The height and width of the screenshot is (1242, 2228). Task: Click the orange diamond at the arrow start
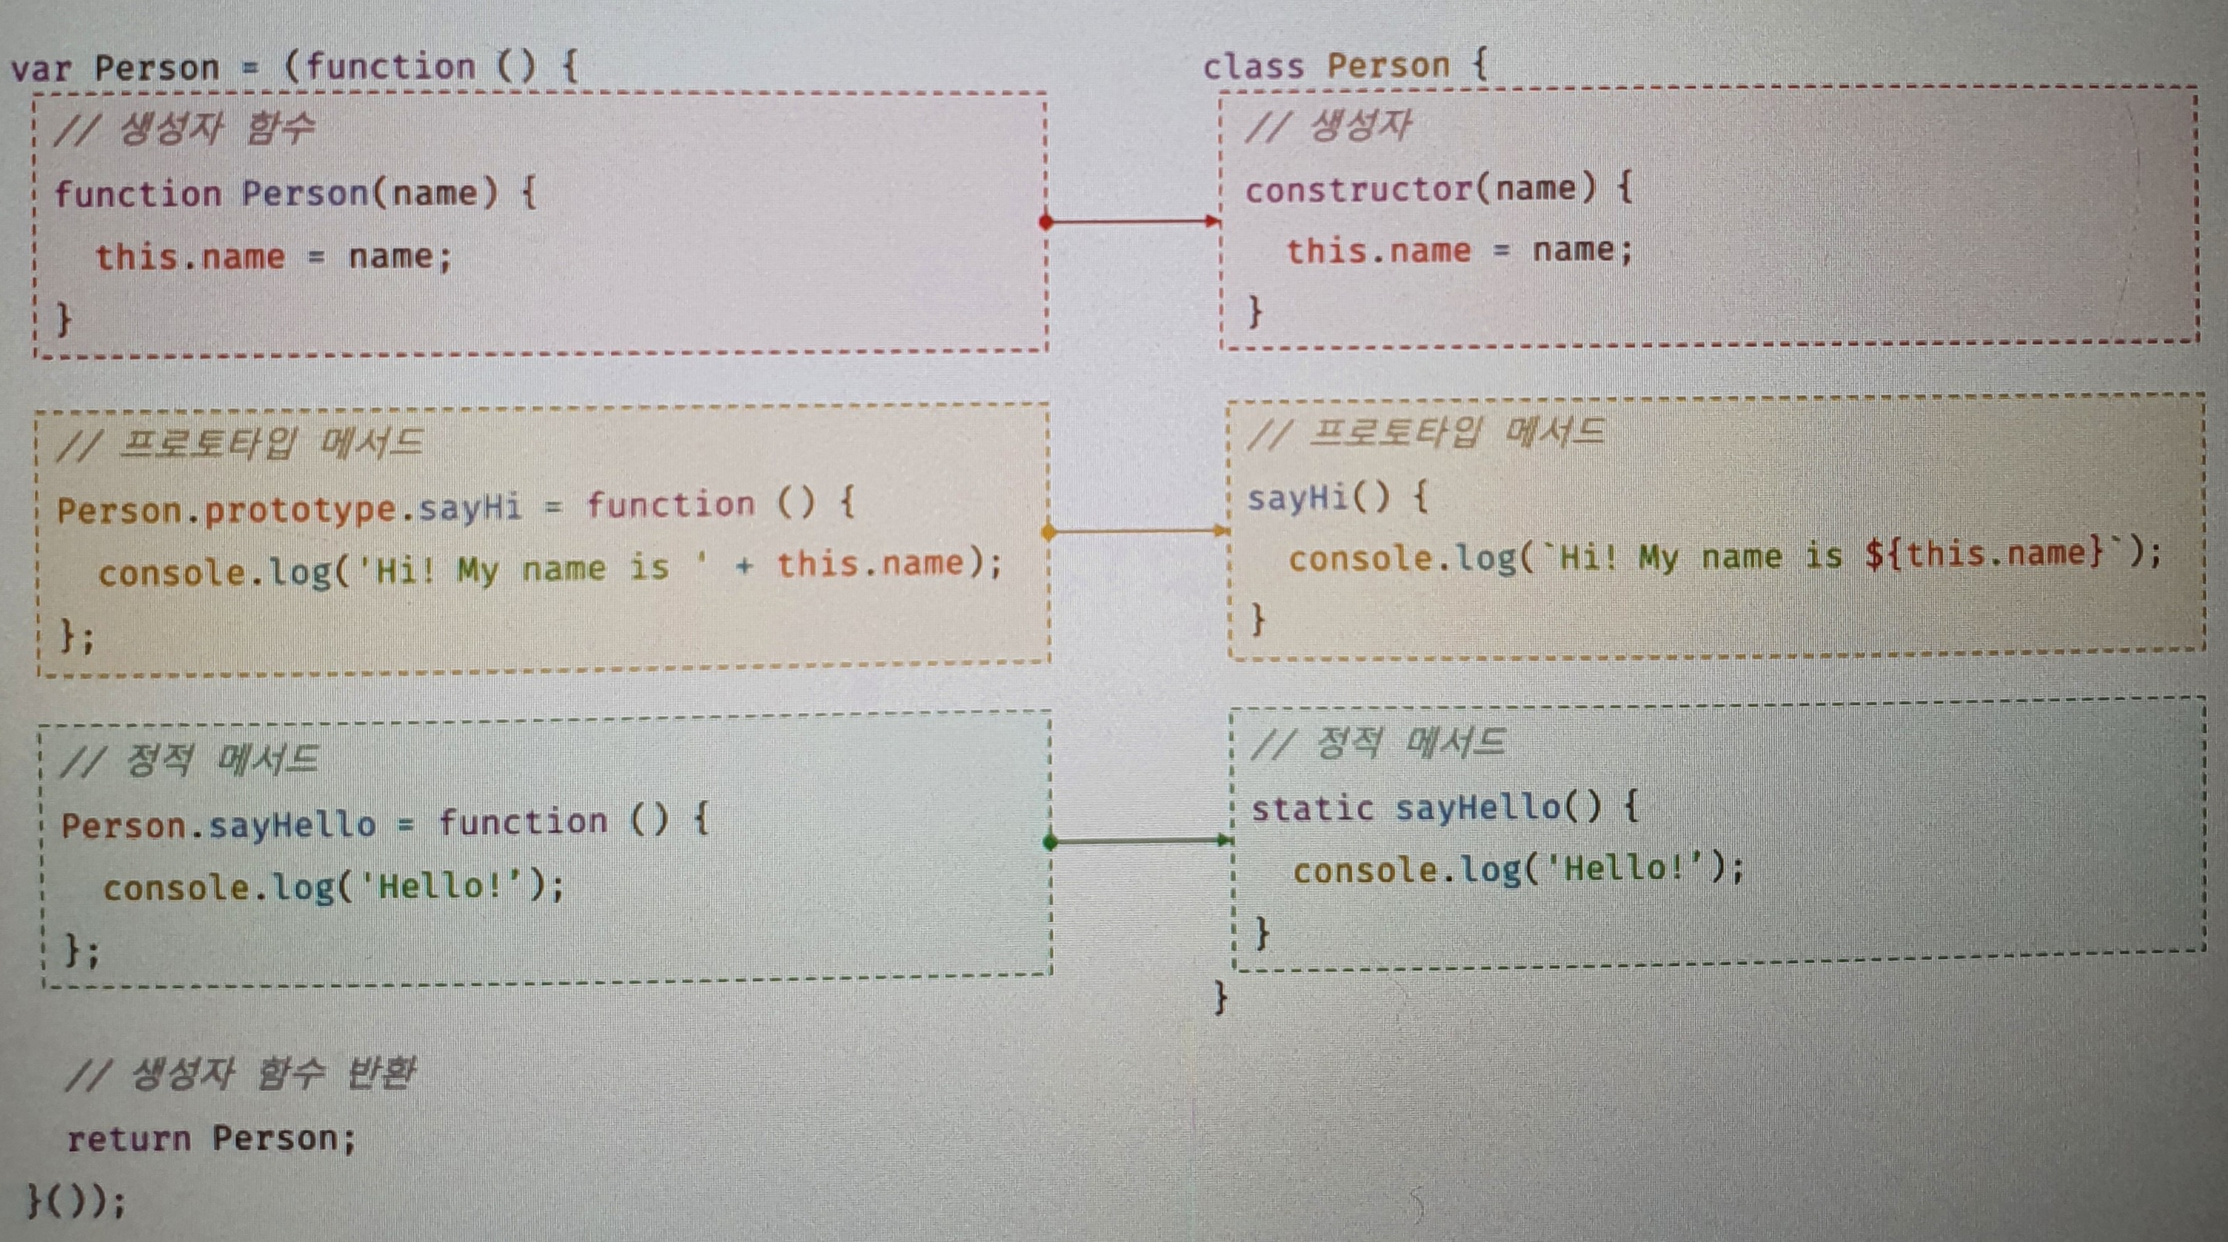coord(1049,532)
